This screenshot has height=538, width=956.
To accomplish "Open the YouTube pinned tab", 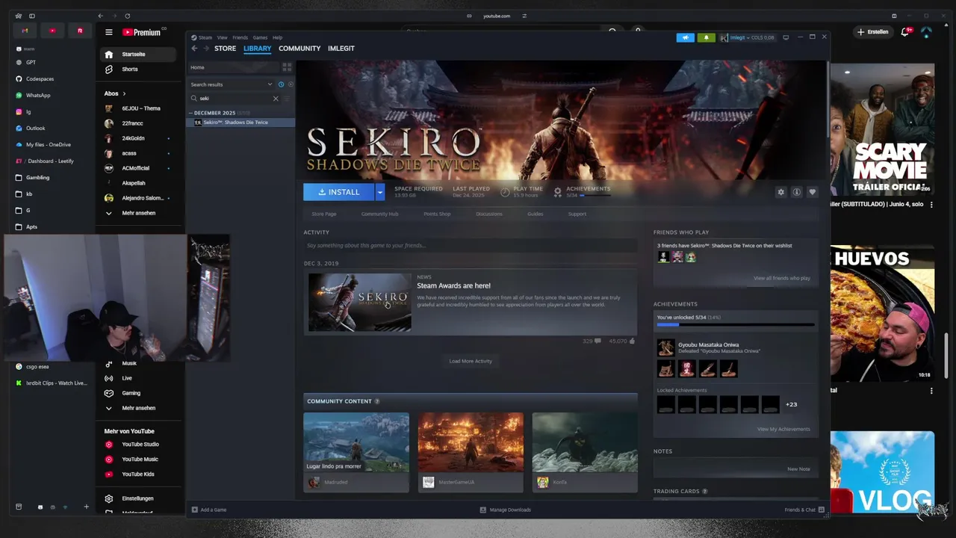I will (52, 31).
